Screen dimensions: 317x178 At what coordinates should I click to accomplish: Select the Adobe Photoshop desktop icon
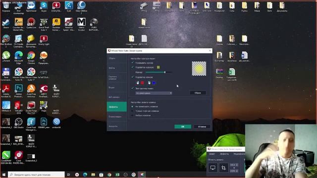click(x=19, y=91)
